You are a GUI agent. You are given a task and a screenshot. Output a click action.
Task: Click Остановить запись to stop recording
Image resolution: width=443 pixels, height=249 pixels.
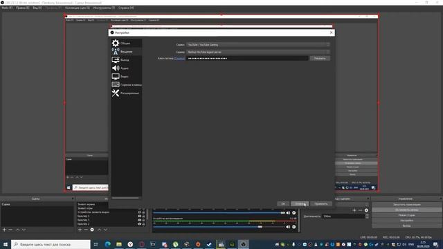click(407, 210)
